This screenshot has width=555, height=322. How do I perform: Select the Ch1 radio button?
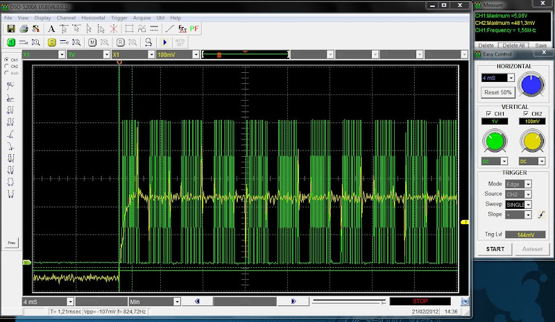[7, 60]
